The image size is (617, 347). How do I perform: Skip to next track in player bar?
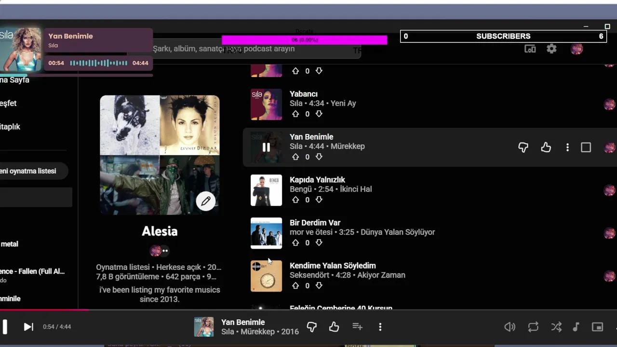[x=28, y=327]
